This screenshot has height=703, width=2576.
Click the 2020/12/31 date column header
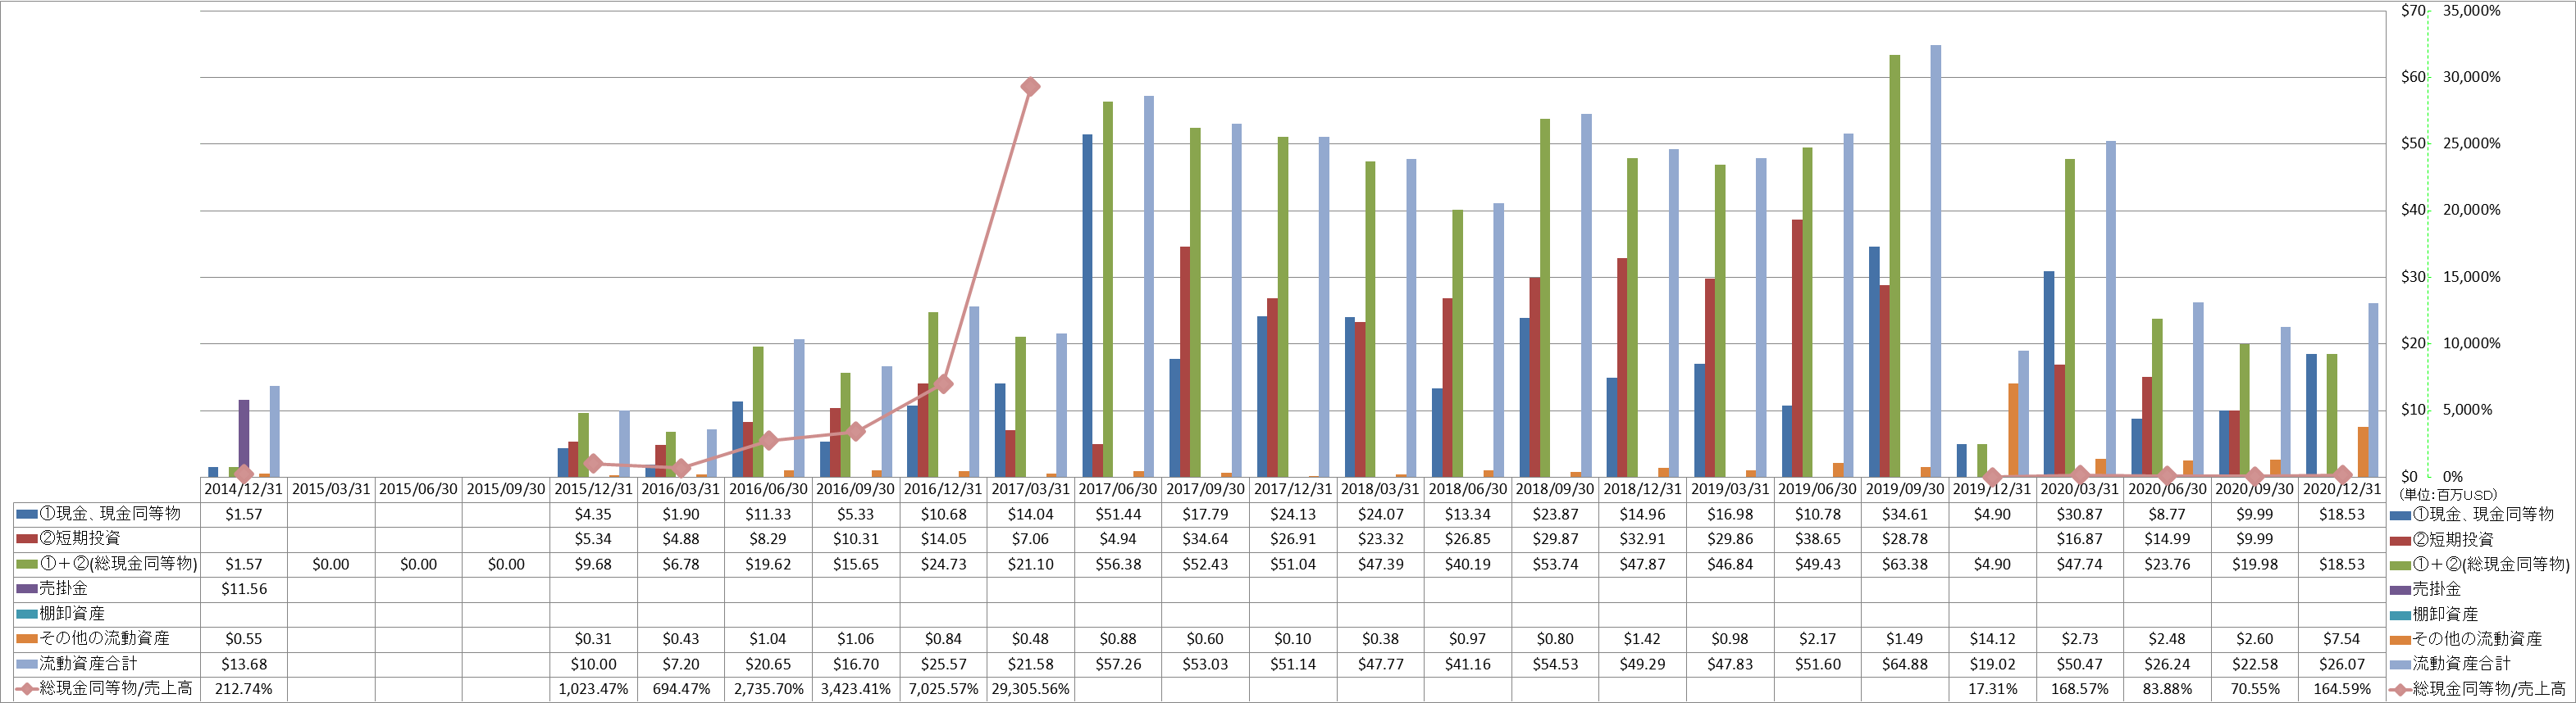[x=2342, y=489]
